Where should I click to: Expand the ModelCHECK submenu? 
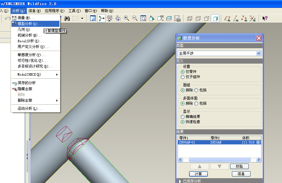(35, 74)
